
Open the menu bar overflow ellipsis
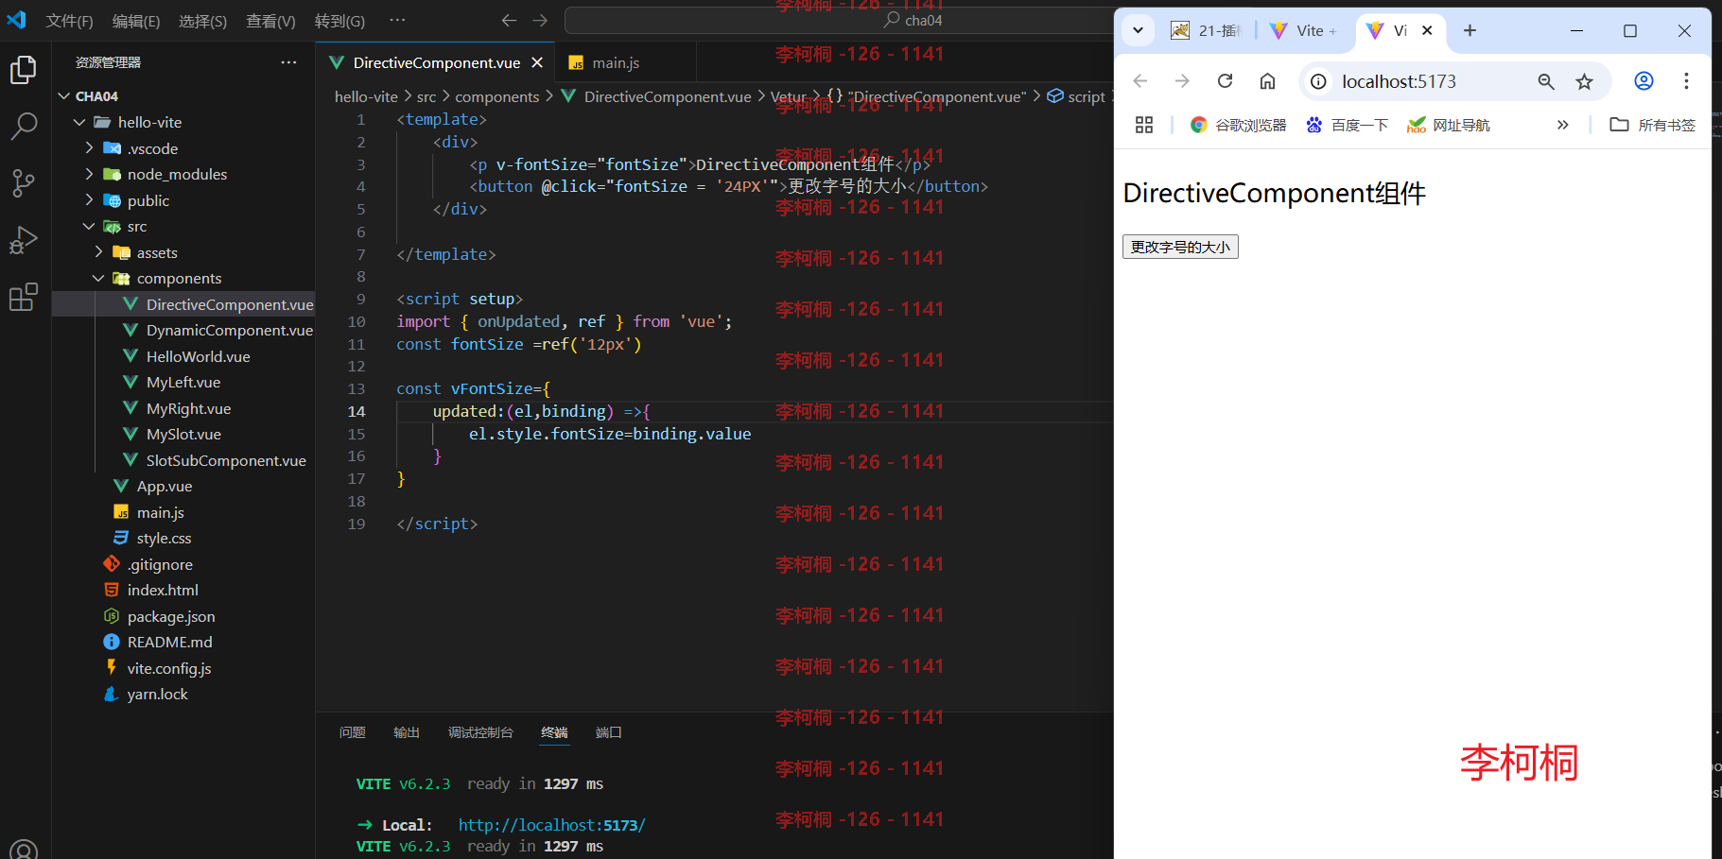click(397, 20)
